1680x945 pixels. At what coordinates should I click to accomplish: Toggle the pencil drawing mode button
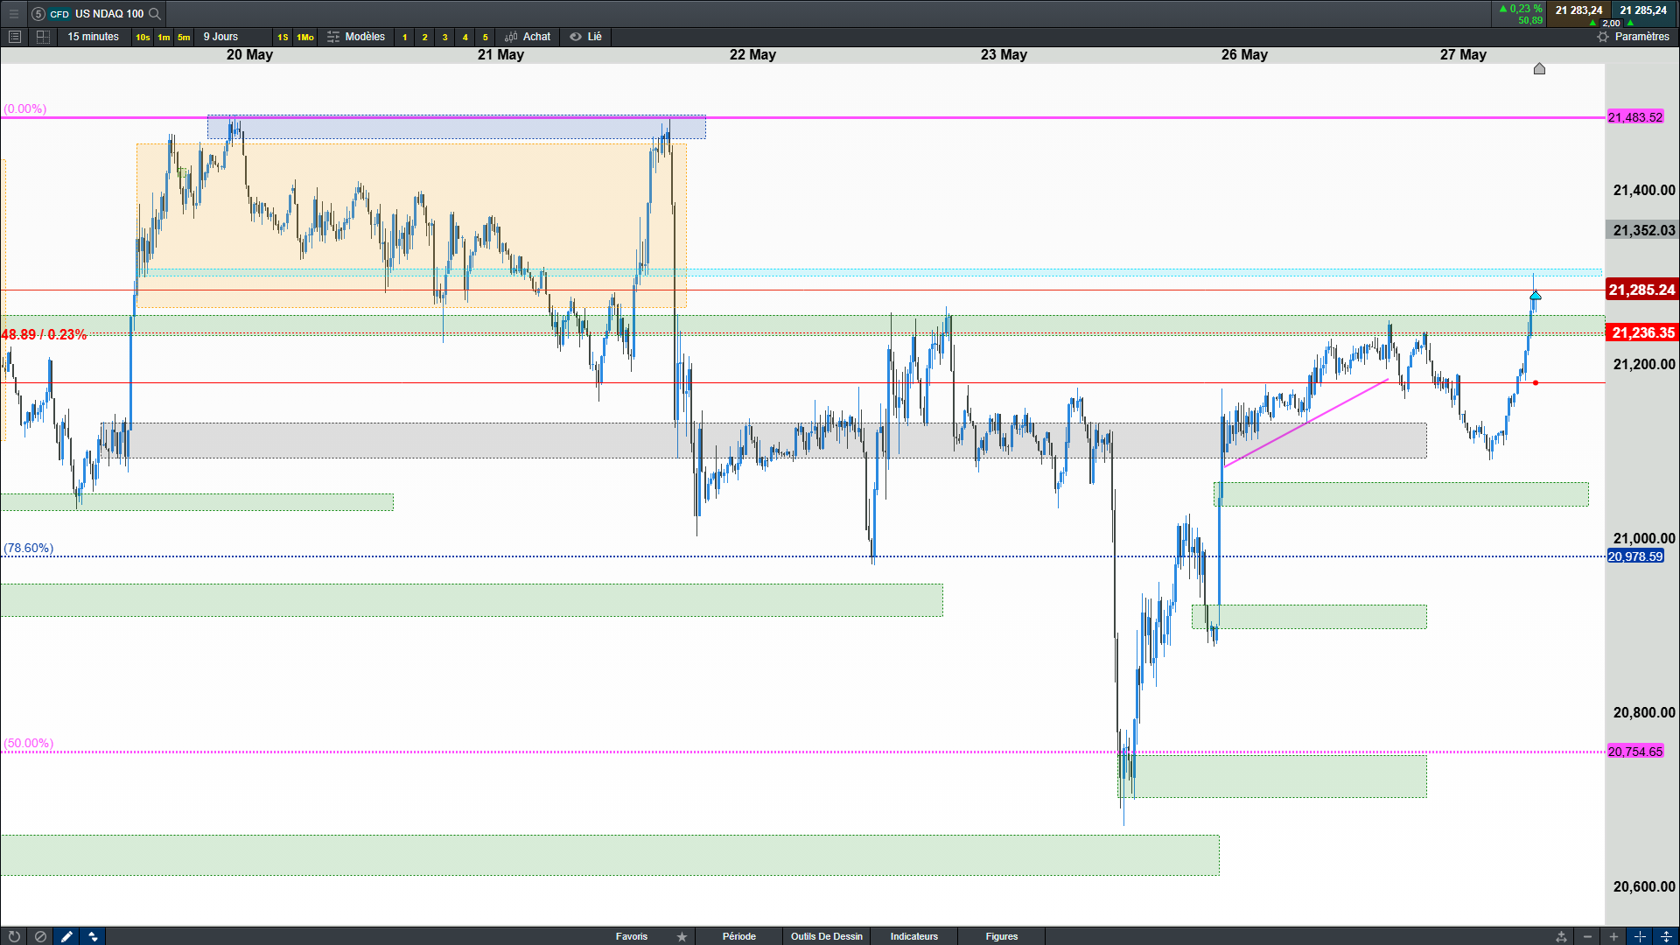point(66,936)
